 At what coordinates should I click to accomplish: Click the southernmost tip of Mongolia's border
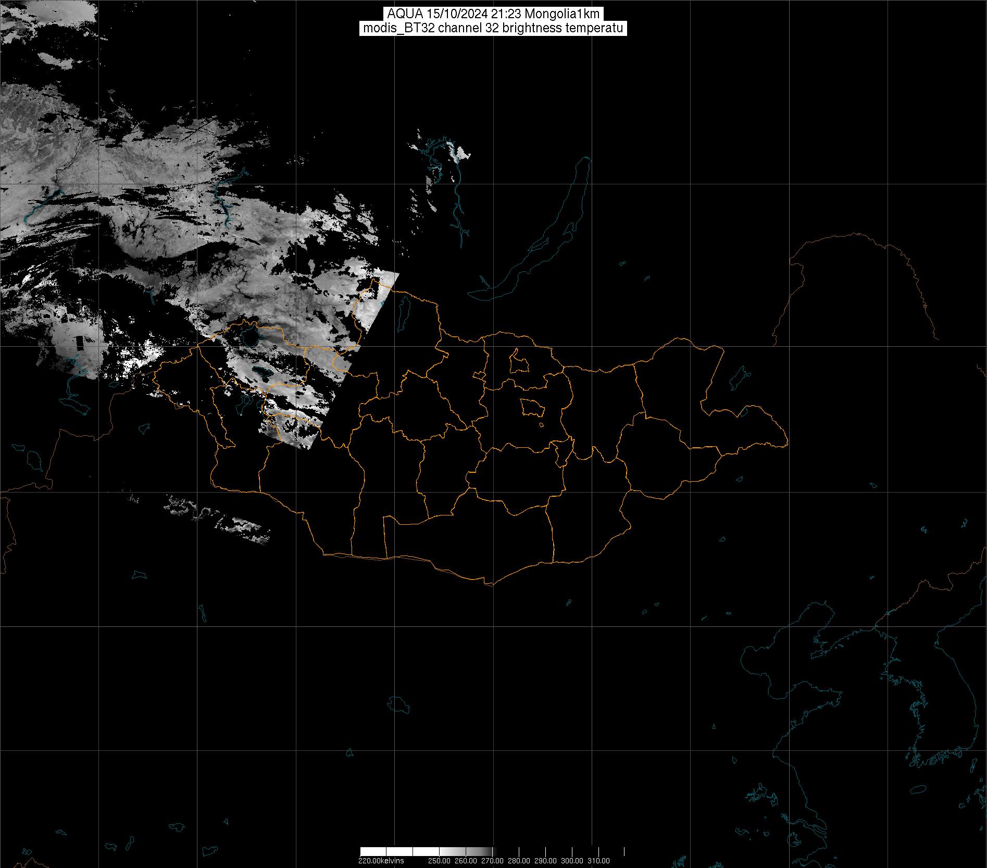(490, 585)
